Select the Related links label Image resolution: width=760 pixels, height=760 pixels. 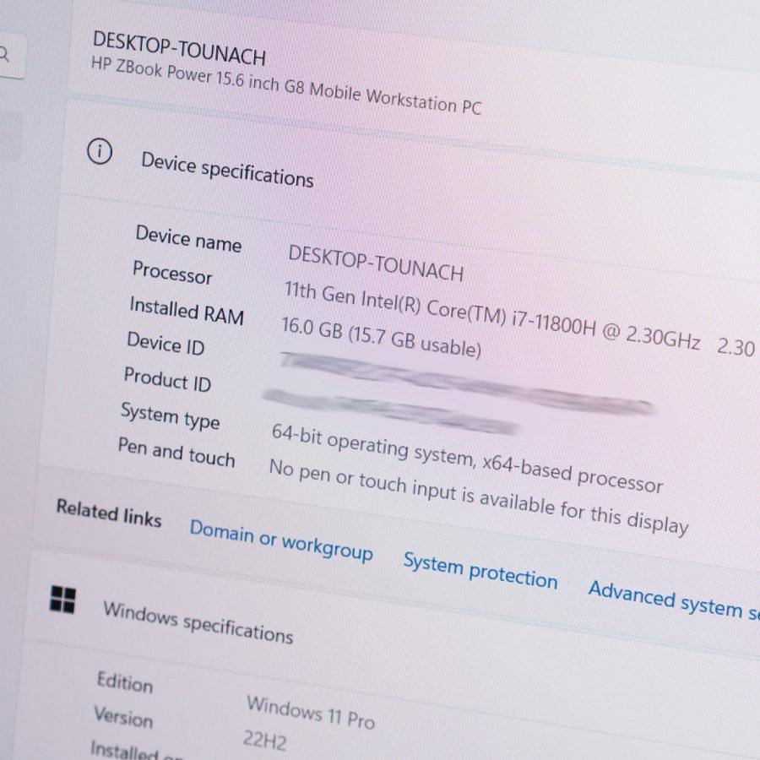109,513
